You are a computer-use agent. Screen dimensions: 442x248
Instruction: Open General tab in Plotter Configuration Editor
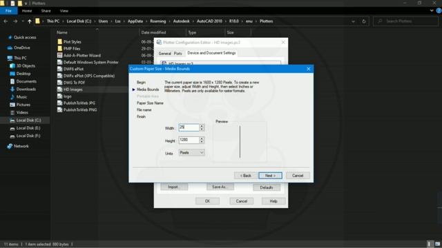[x=164, y=54]
